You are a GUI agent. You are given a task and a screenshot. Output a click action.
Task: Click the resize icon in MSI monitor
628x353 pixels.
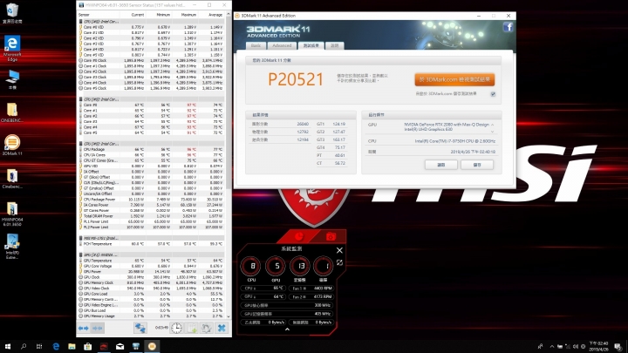[339, 263]
